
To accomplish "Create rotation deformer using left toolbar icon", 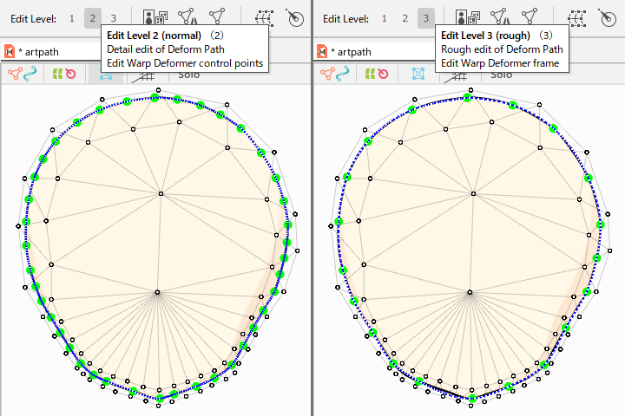I will pos(295,17).
